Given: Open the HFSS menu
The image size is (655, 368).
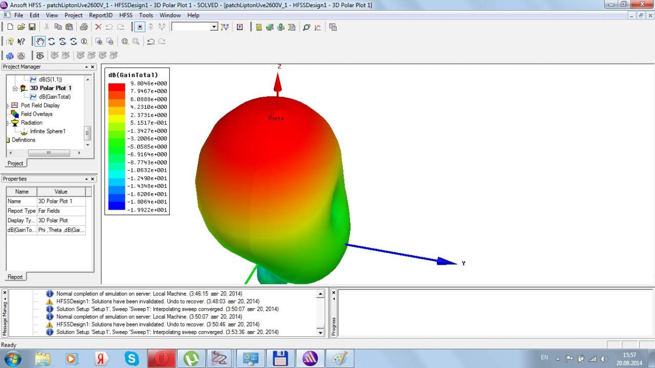Looking at the screenshot, I should coord(125,15).
